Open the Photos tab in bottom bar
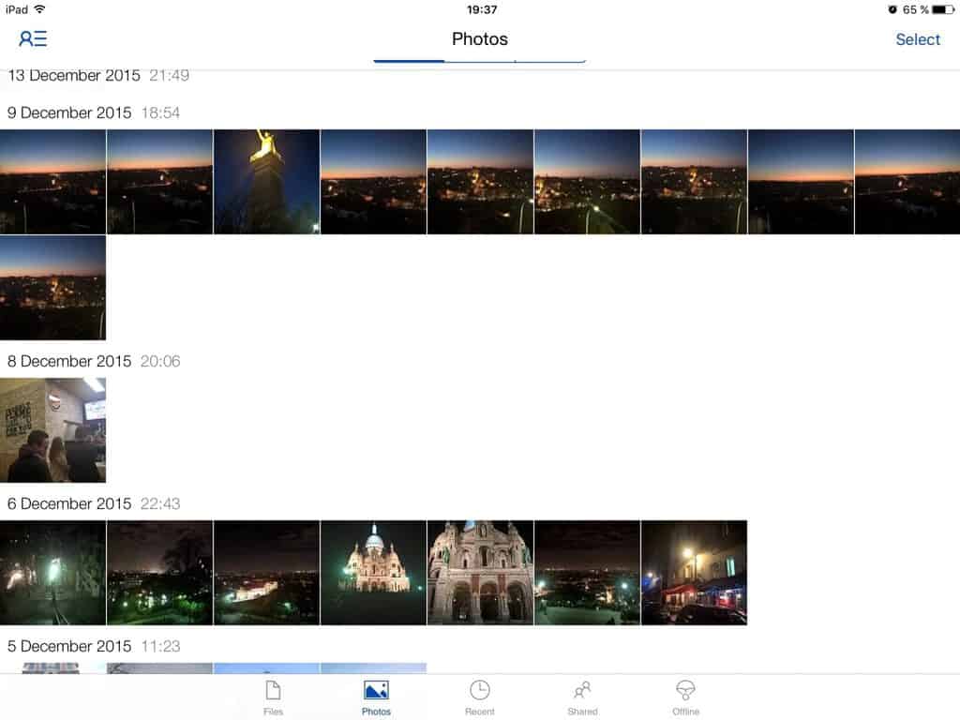 (376, 697)
